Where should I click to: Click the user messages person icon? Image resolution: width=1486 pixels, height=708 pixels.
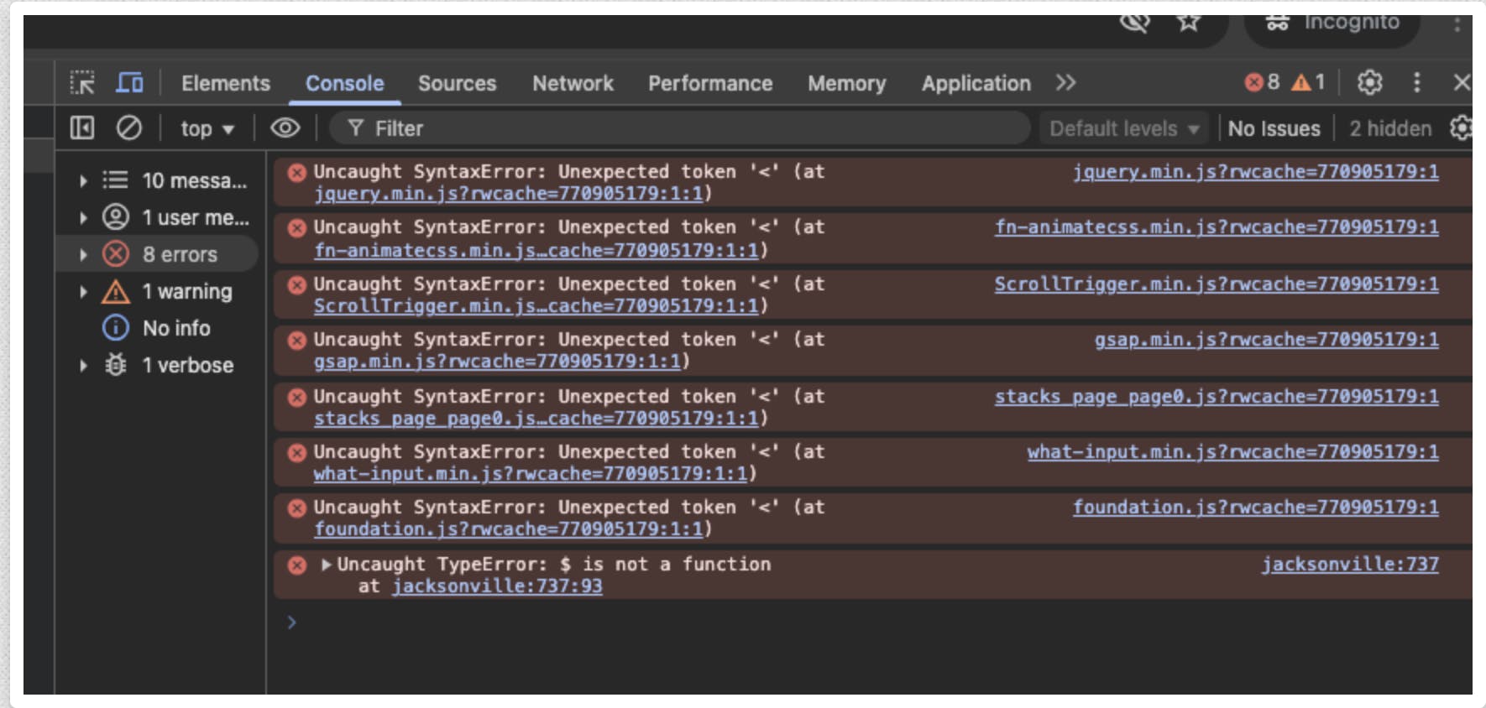coord(116,217)
